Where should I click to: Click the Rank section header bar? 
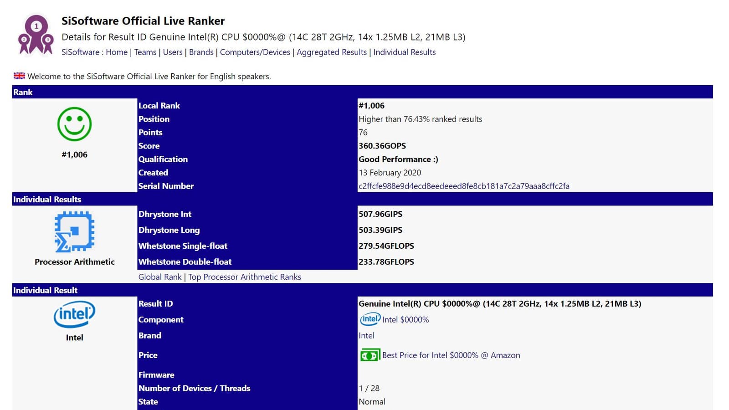[363, 92]
